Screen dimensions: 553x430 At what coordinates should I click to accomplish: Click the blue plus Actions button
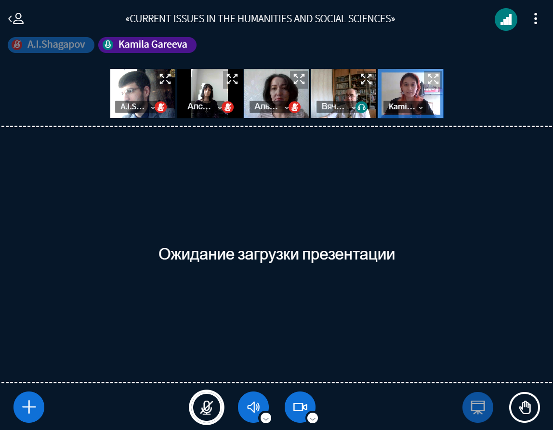tap(29, 407)
